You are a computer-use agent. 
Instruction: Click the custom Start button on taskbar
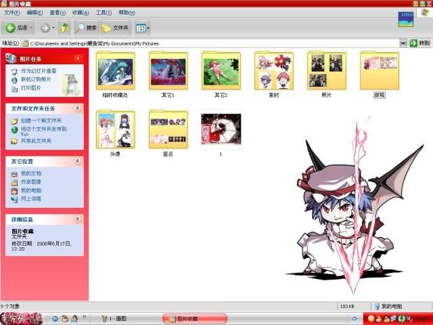22,319
